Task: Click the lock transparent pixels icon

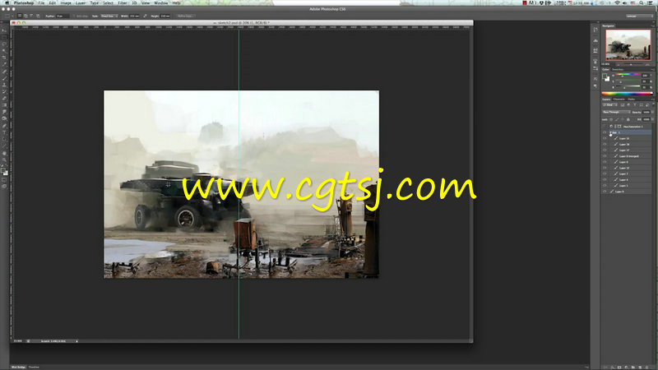Action: (611, 119)
